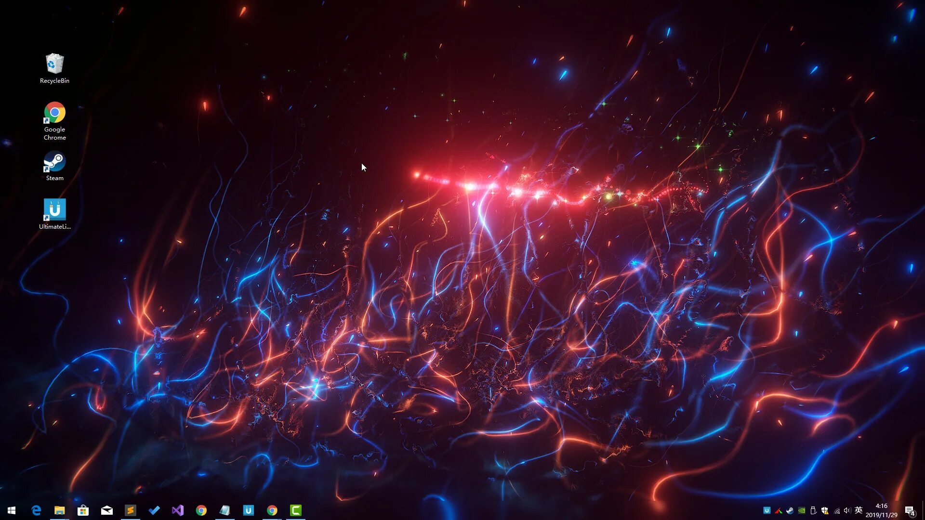Launch Visual Studio from taskbar
Screen dimensions: 925x520
(178, 510)
